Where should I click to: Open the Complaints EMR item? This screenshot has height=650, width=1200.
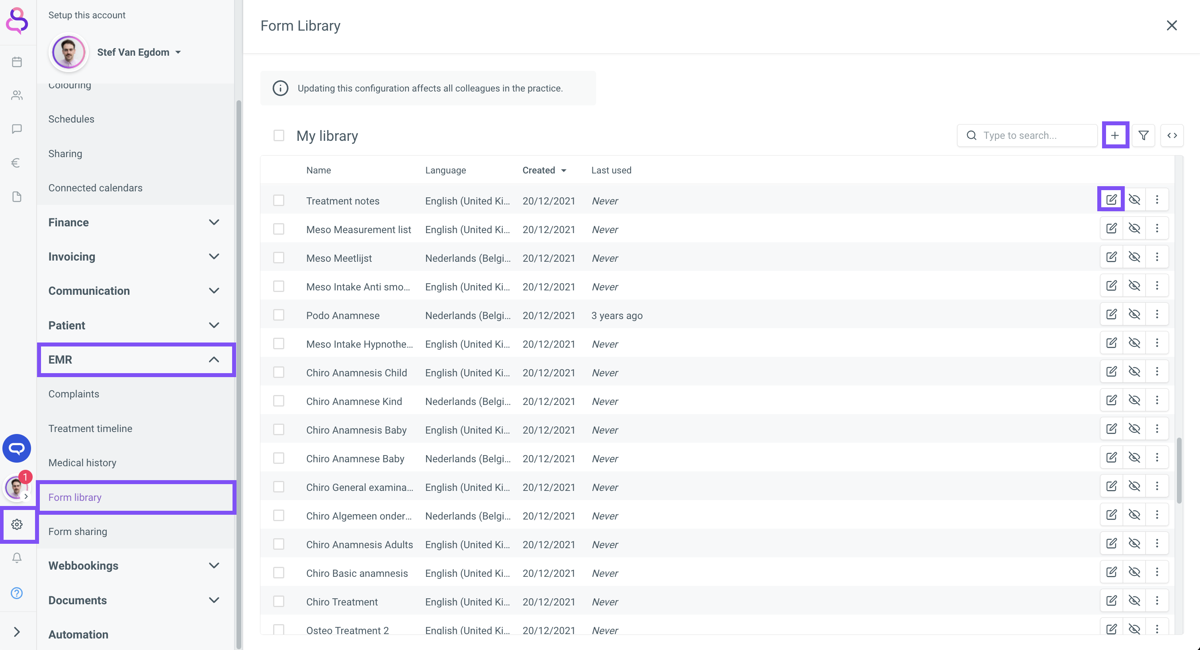pyautogui.click(x=135, y=394)
